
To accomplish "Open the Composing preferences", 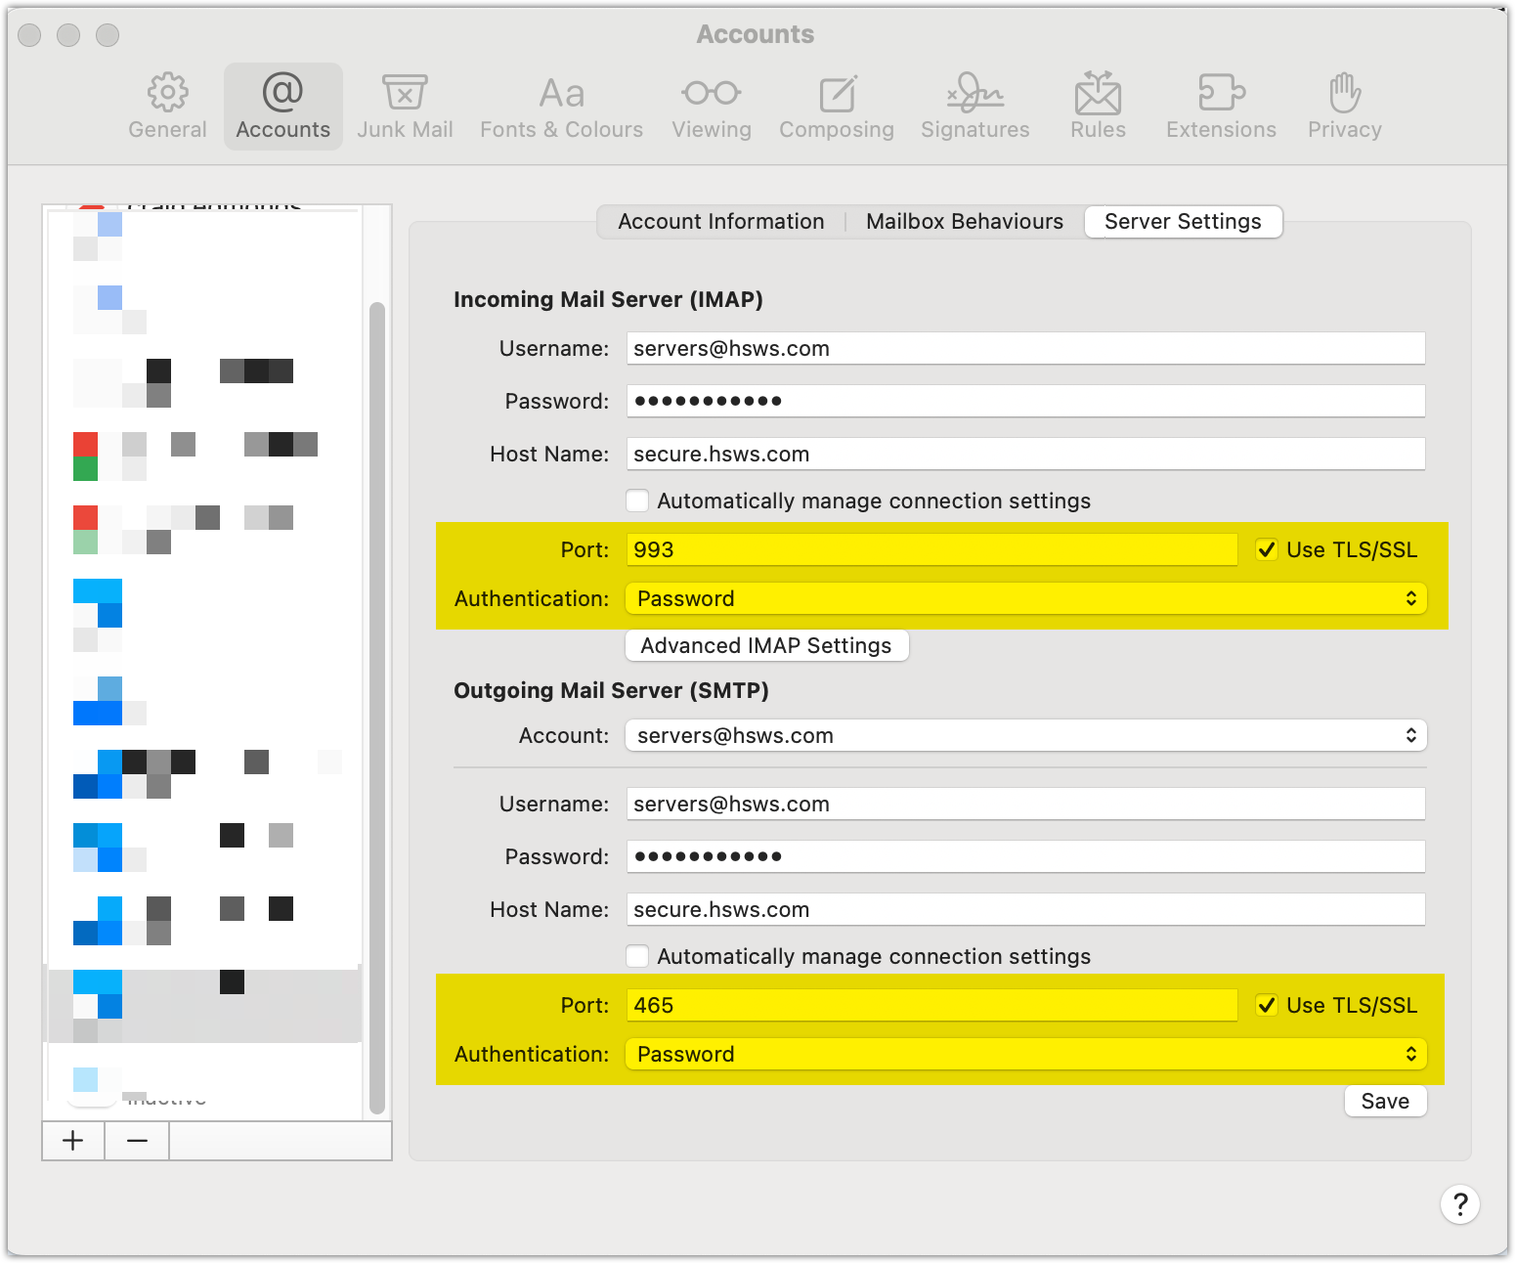I will (x=836, y=106).
